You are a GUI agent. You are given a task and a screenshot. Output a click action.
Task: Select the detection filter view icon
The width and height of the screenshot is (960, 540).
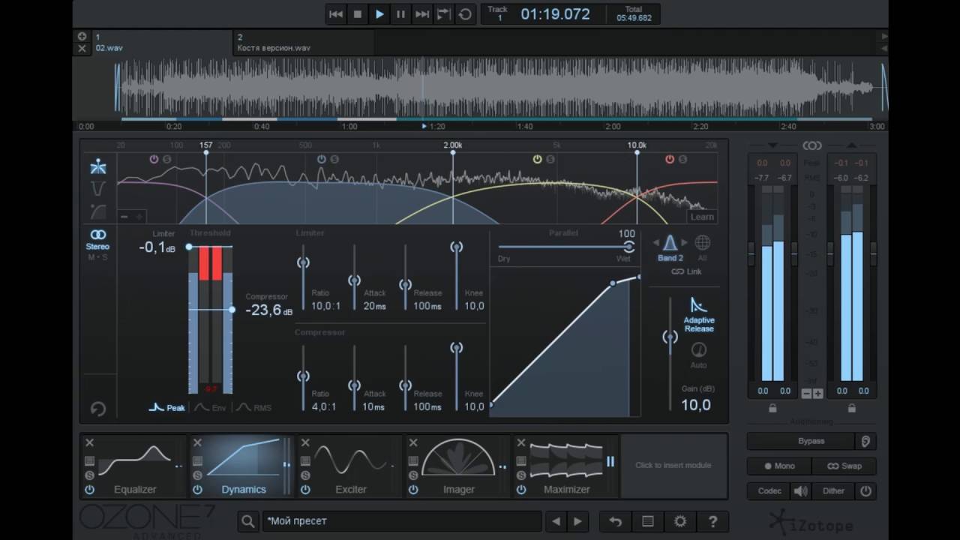click(x=97, y=211)
